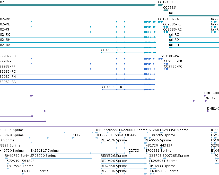
Task: Select EST label EK133938.5prime
Action: [109, 135]
